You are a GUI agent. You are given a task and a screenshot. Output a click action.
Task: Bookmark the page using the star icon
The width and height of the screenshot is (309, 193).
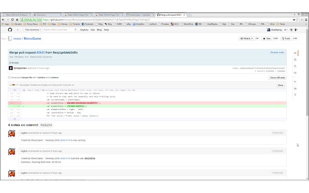click(297, 20)
